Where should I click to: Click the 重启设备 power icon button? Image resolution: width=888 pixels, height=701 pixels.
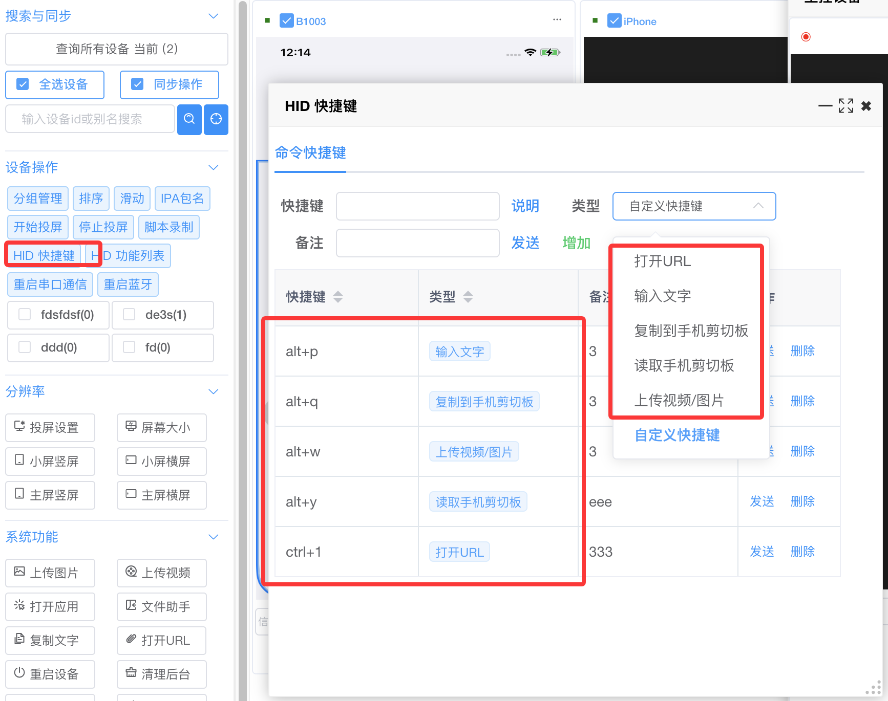50,674
